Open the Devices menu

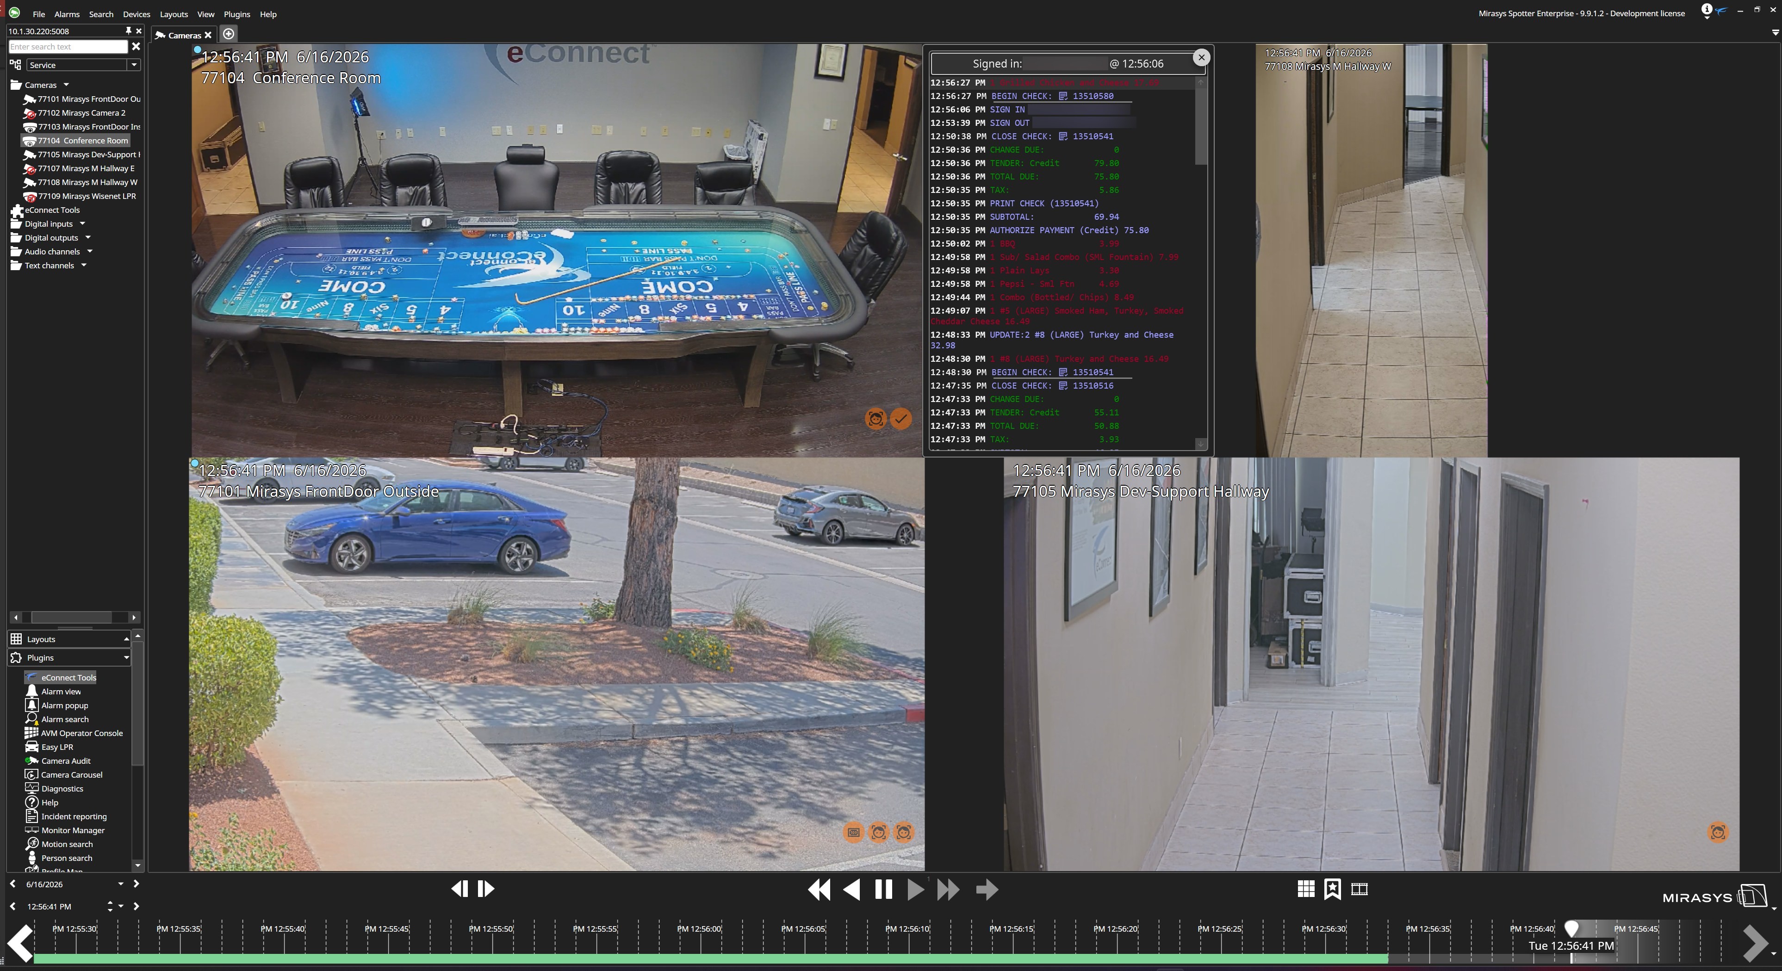click(137, 14)
